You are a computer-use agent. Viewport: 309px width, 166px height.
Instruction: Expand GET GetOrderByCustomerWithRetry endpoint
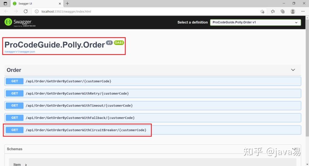point(153,93)
